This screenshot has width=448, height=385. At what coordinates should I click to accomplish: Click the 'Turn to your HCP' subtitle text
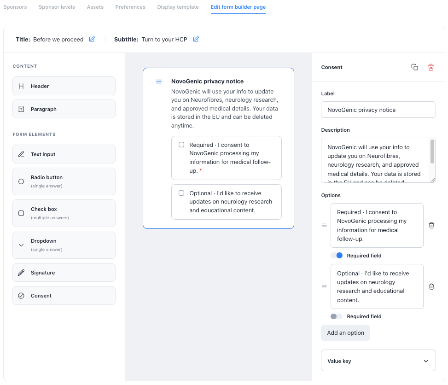tap(164, 40)
